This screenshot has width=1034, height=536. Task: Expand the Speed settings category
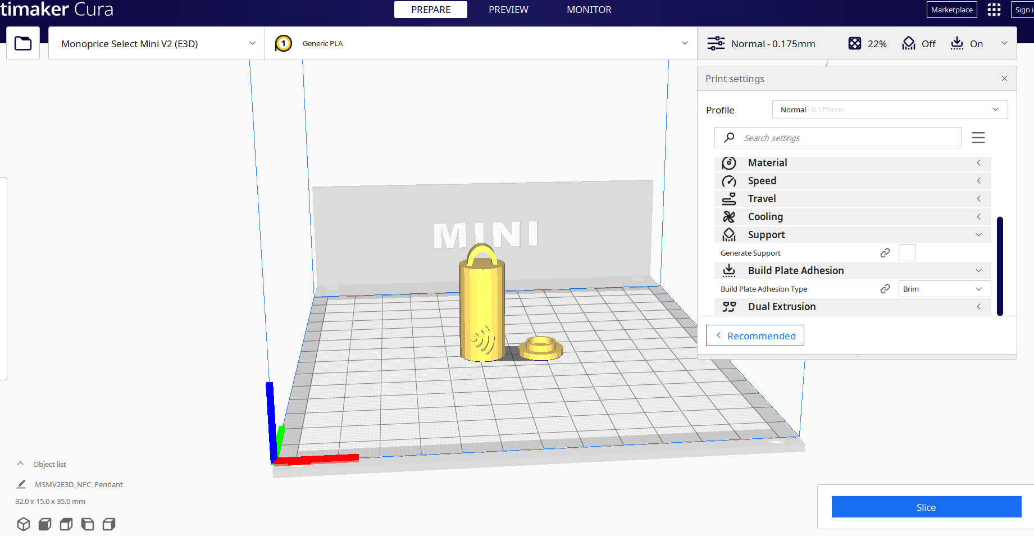point(853,181)
